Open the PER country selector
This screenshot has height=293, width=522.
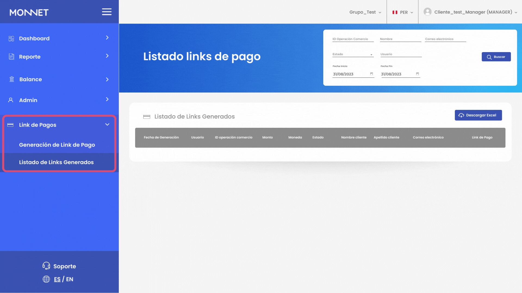[x=403, y=12]
